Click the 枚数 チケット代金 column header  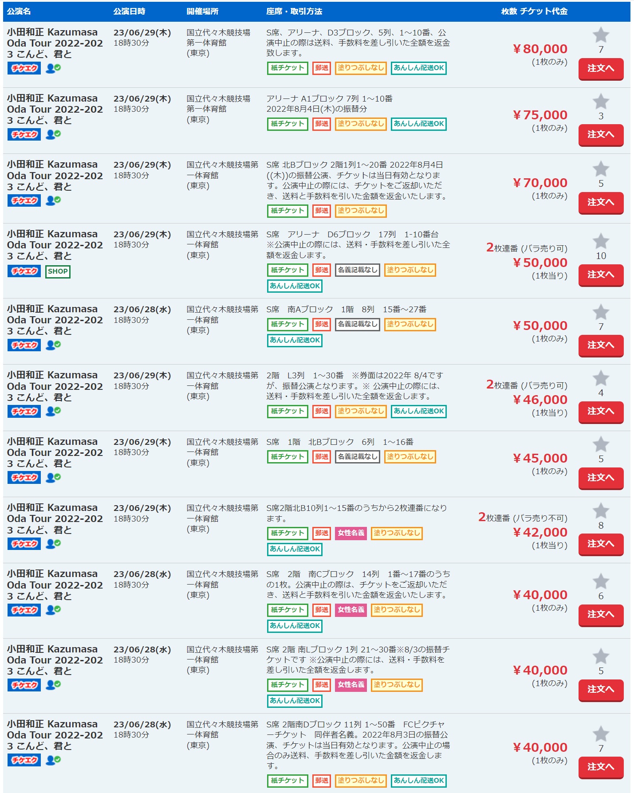534,12
